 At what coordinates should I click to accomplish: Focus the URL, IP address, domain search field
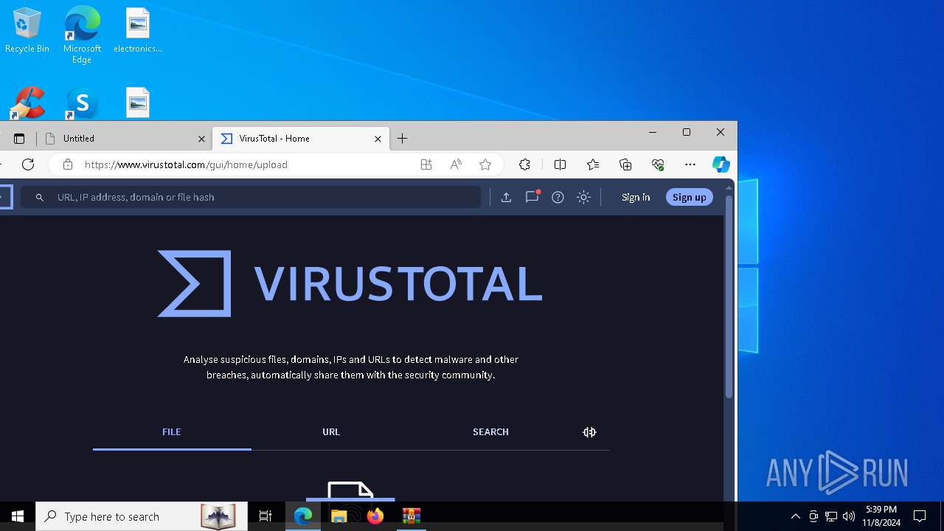tap(251, 197)
